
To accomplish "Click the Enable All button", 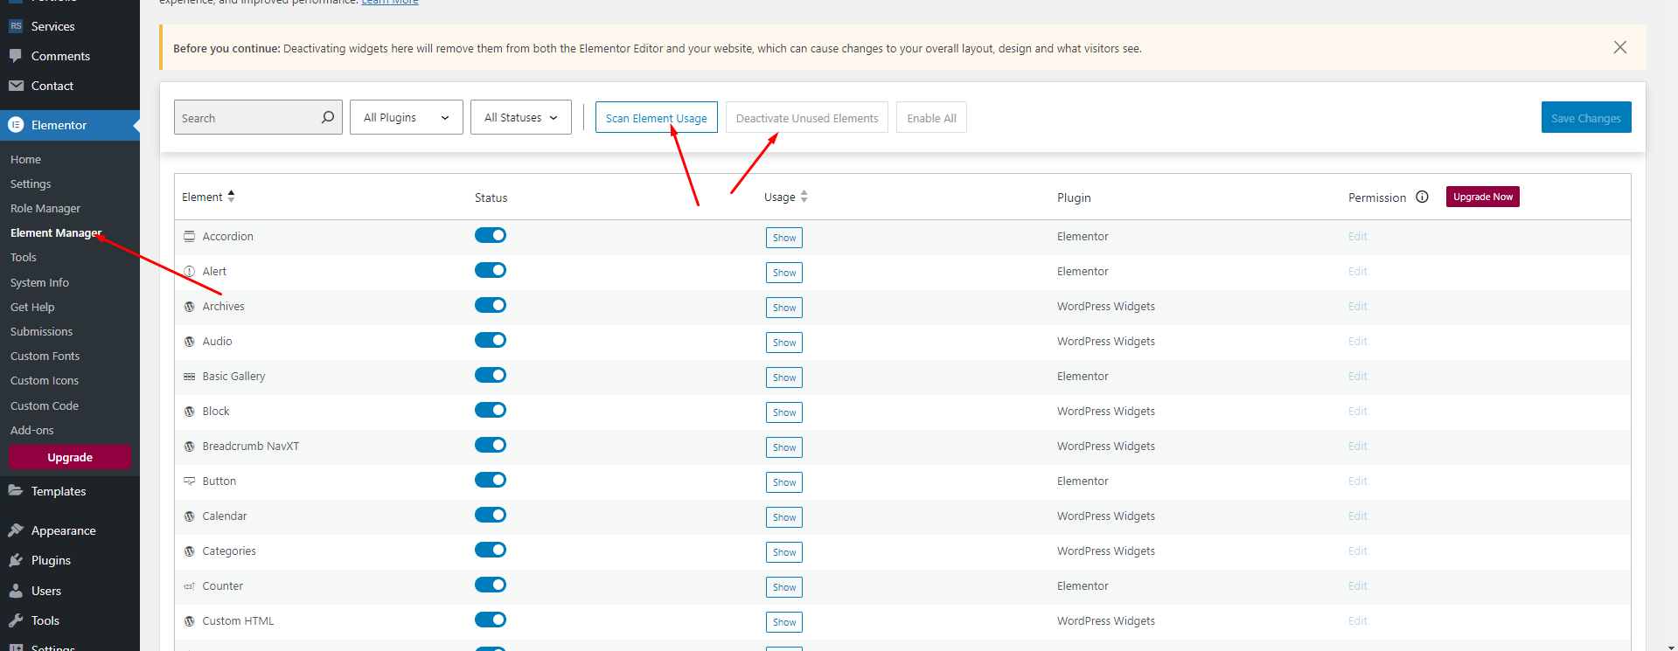I will [x=931, y=117].
